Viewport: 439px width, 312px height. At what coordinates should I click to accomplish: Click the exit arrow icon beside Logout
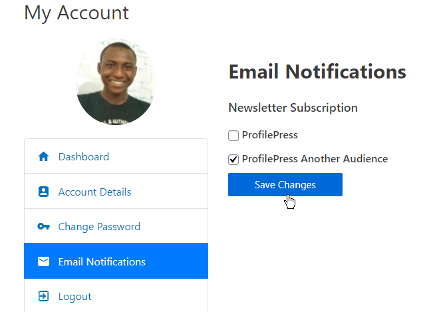(43, 296)
